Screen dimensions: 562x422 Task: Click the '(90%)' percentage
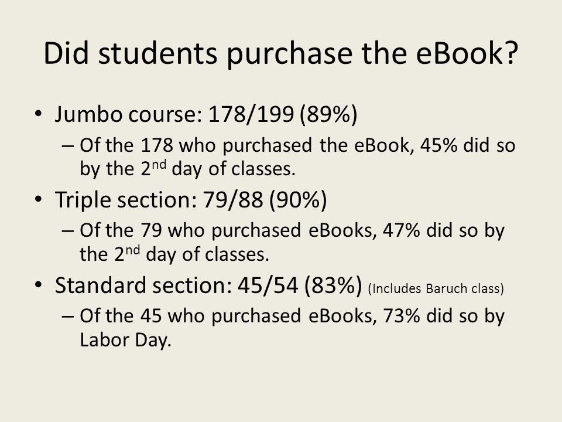298,199
